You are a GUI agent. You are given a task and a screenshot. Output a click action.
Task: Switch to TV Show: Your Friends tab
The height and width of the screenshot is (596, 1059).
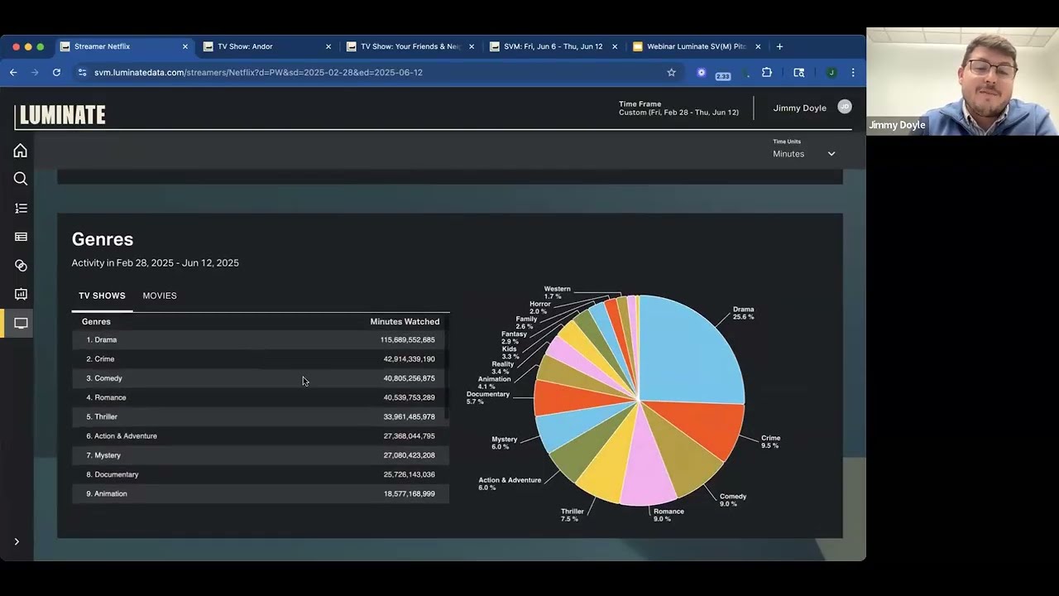pos(410,46)
